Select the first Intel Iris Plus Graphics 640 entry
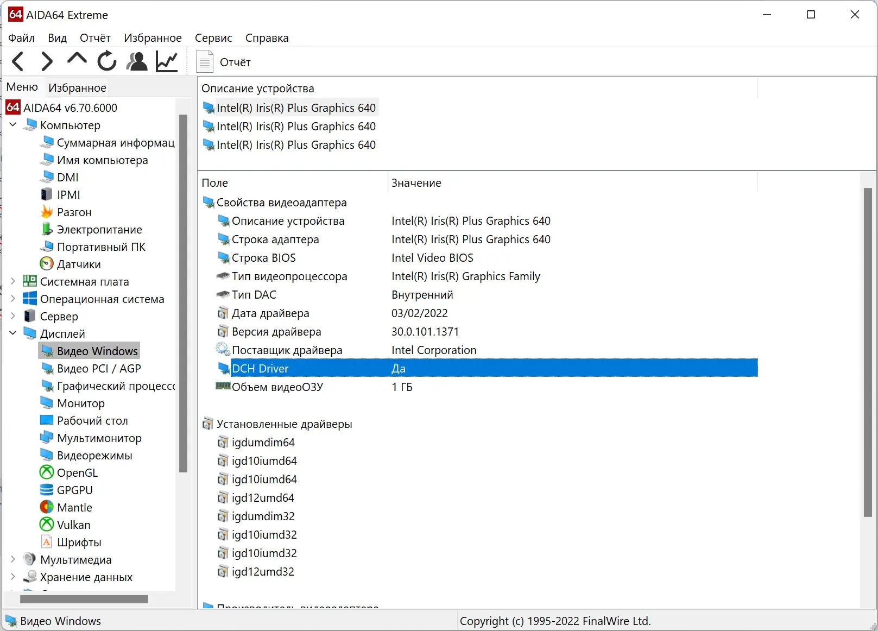The height and width of the screenshot is (631, 878). point(296,108)
